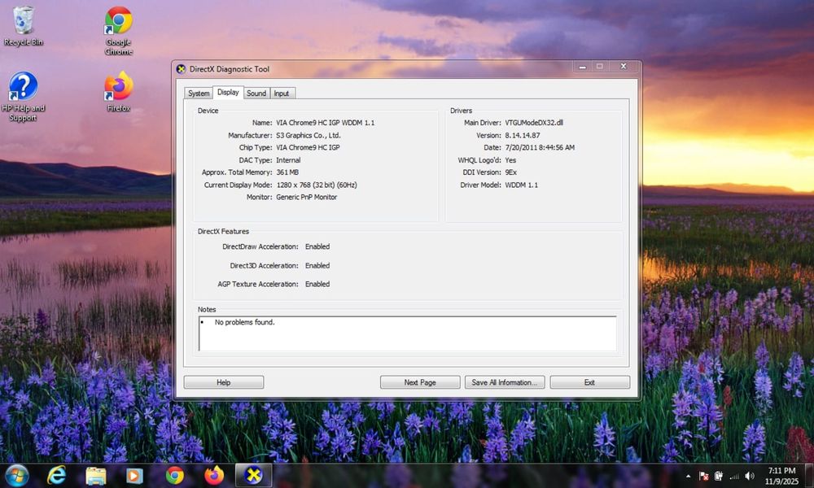Image resolution: width=814 pixels, height=488 pixels.
Task: Click the Chip Type value 'VIA Chrome9 HC IGP'
Action: tap(308, 148)
